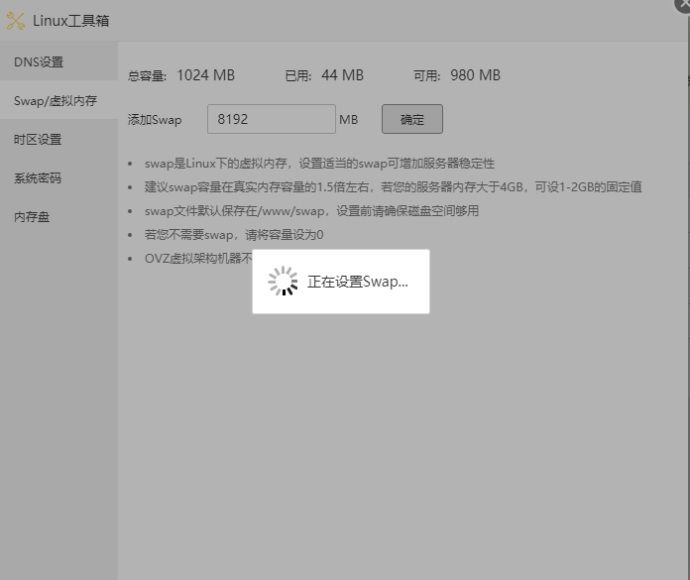
Task: Click the available value 980 MB
Action: 475,75
